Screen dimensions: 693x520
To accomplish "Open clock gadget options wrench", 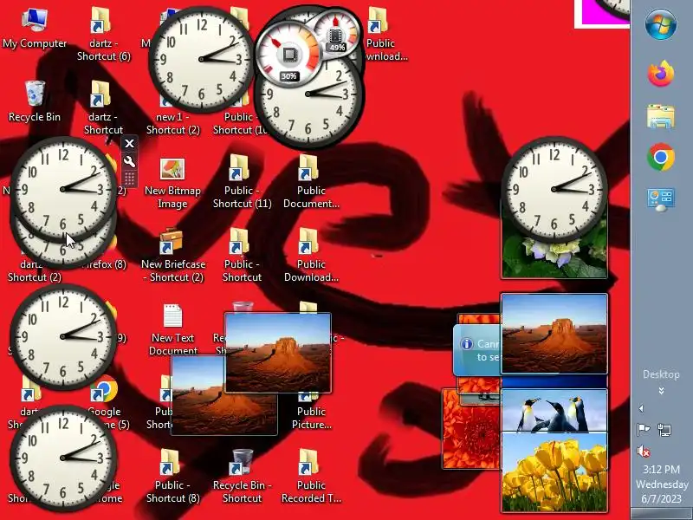I will click(x=129, y=161).
